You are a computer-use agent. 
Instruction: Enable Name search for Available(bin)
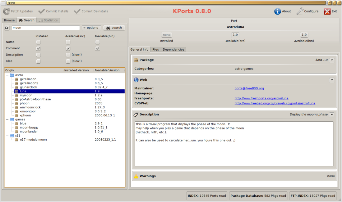(x=98, y=42)
